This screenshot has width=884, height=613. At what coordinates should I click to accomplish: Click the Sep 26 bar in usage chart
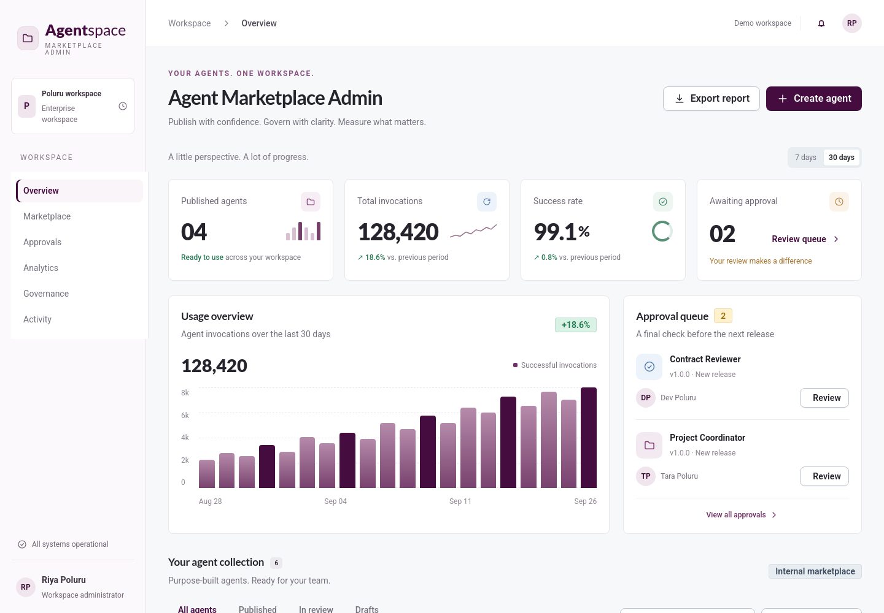click(x=589, y=438)
